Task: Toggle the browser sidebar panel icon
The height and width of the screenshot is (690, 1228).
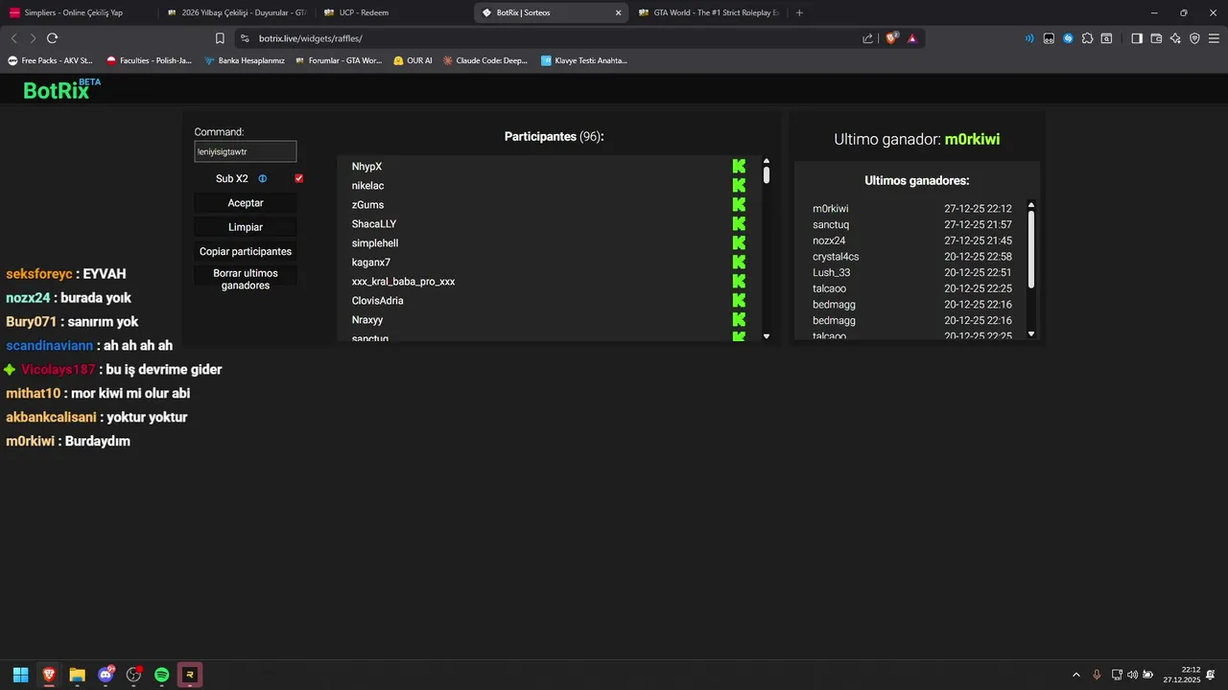Action: (1137, 38)
